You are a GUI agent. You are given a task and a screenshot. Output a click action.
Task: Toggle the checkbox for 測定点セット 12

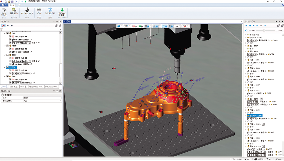(11, 49)
